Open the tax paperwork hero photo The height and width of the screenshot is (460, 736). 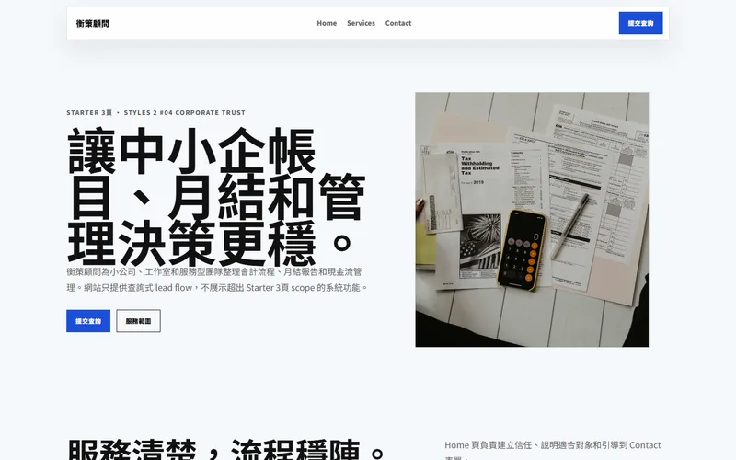532,220
